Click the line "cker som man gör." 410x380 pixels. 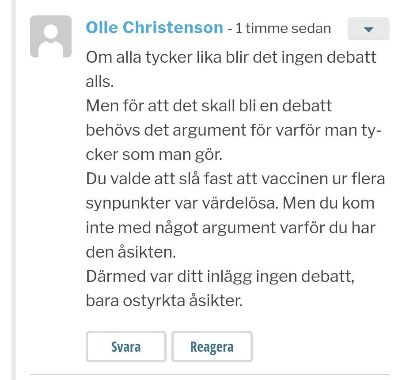154,155
